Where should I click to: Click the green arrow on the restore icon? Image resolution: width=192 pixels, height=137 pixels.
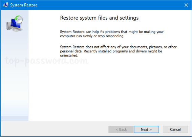pyautogui.click(x=16, y=18)
